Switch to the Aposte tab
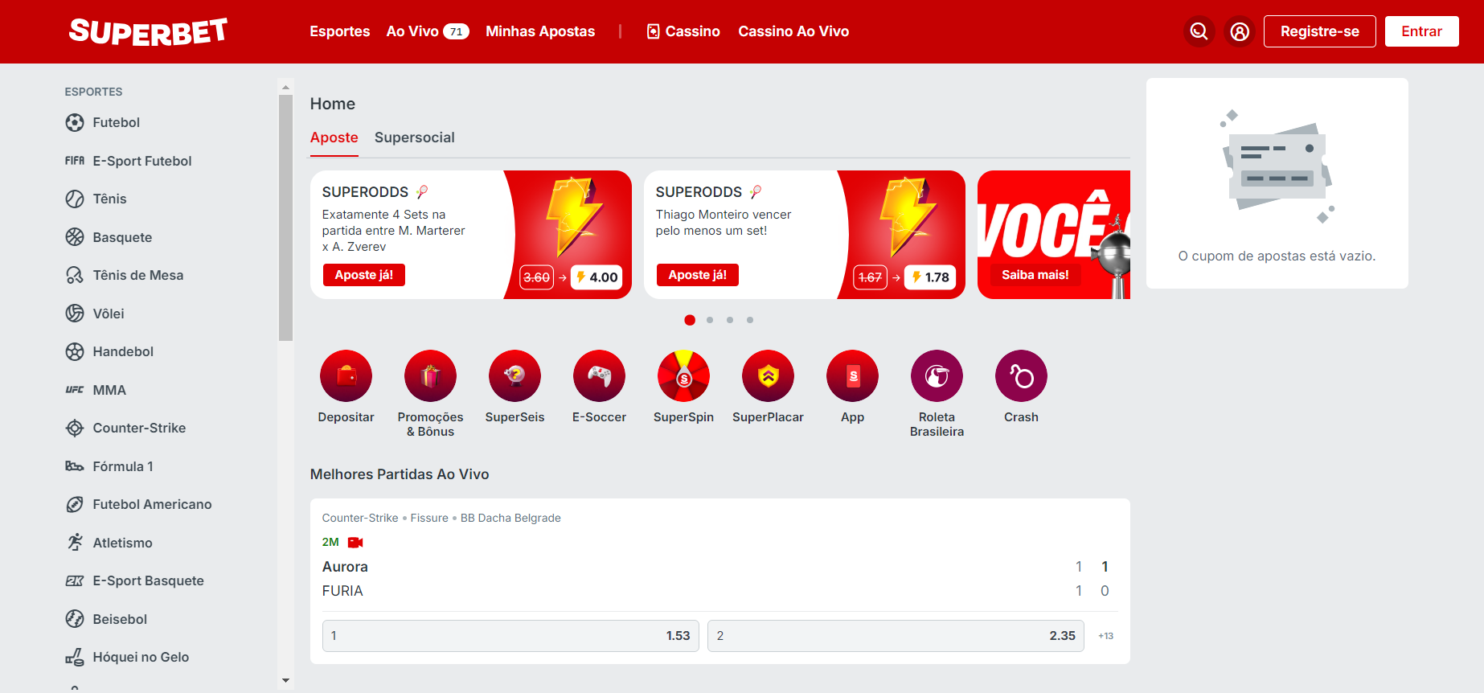The image size is (1484, 693). [x=334, y=137]
